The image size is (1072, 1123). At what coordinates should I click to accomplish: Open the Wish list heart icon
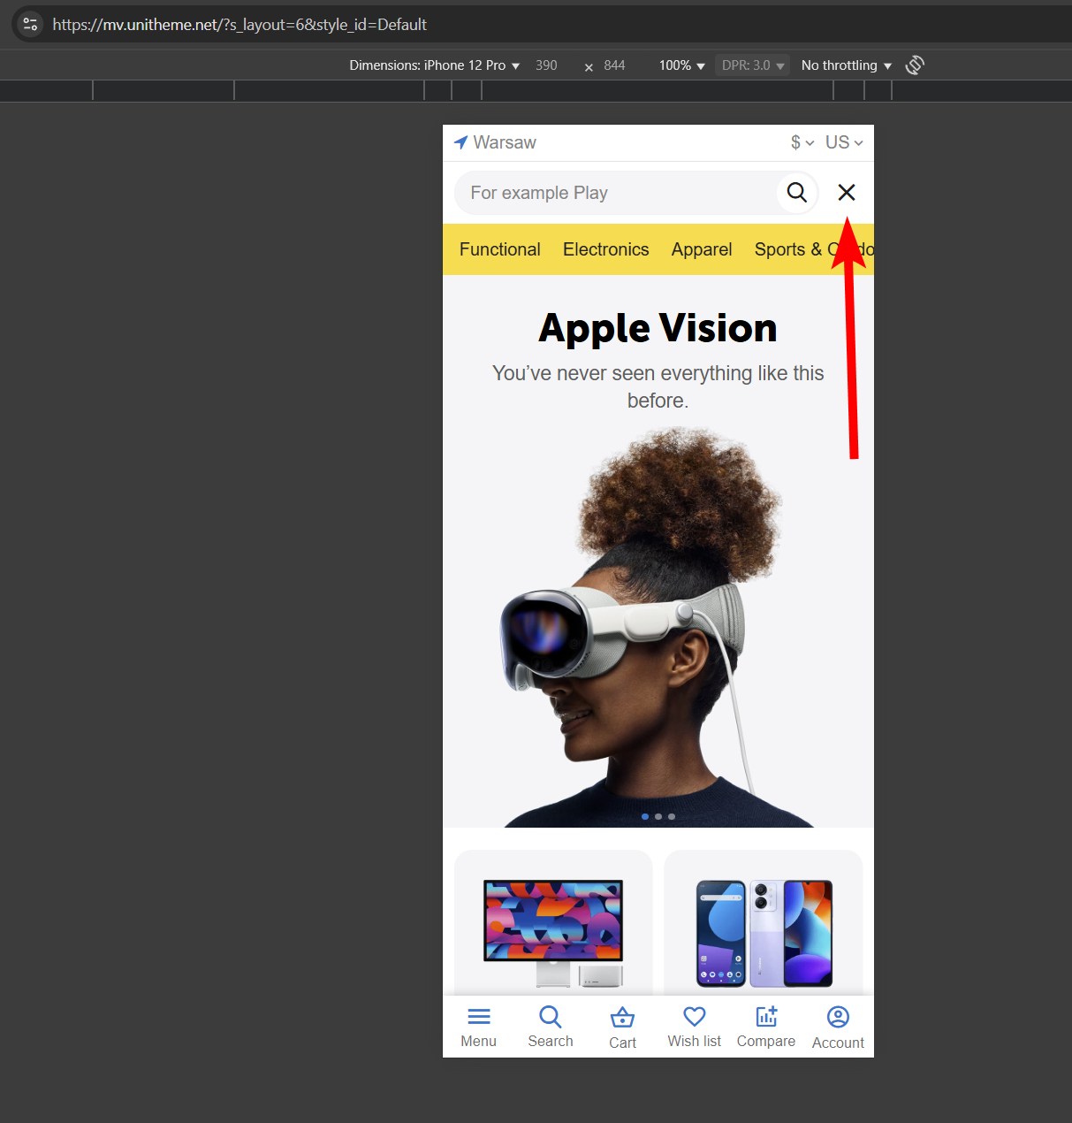click(x=695, y=1017)
